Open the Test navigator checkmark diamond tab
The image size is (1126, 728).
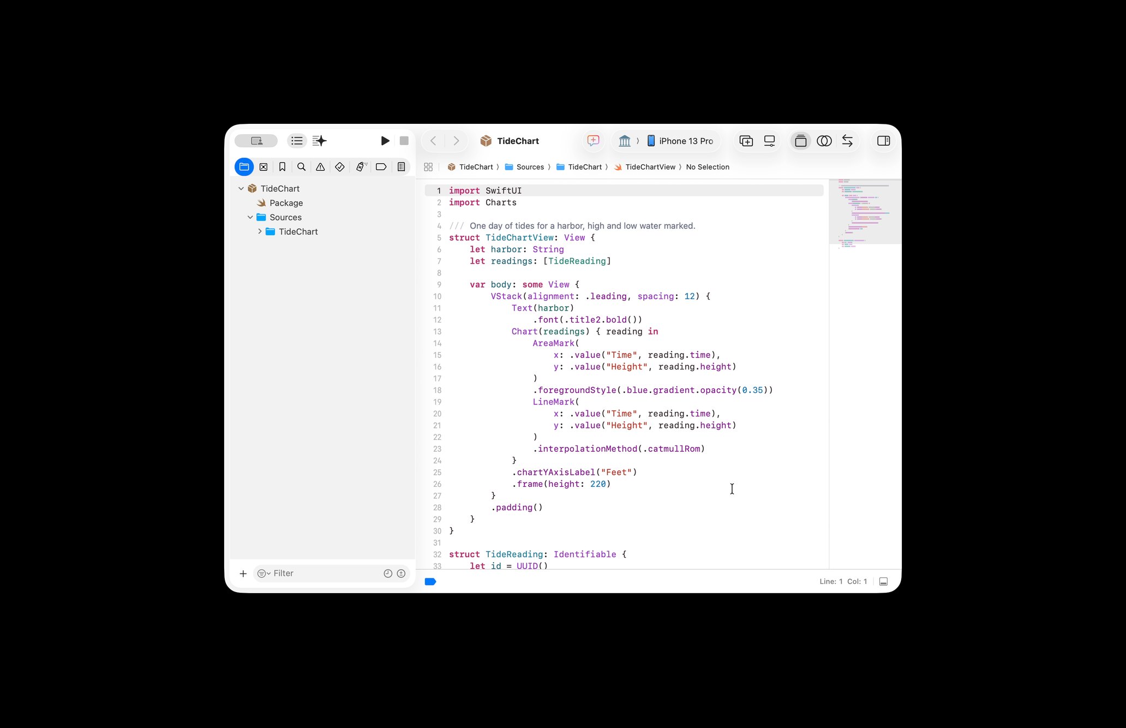coord(340,167)
